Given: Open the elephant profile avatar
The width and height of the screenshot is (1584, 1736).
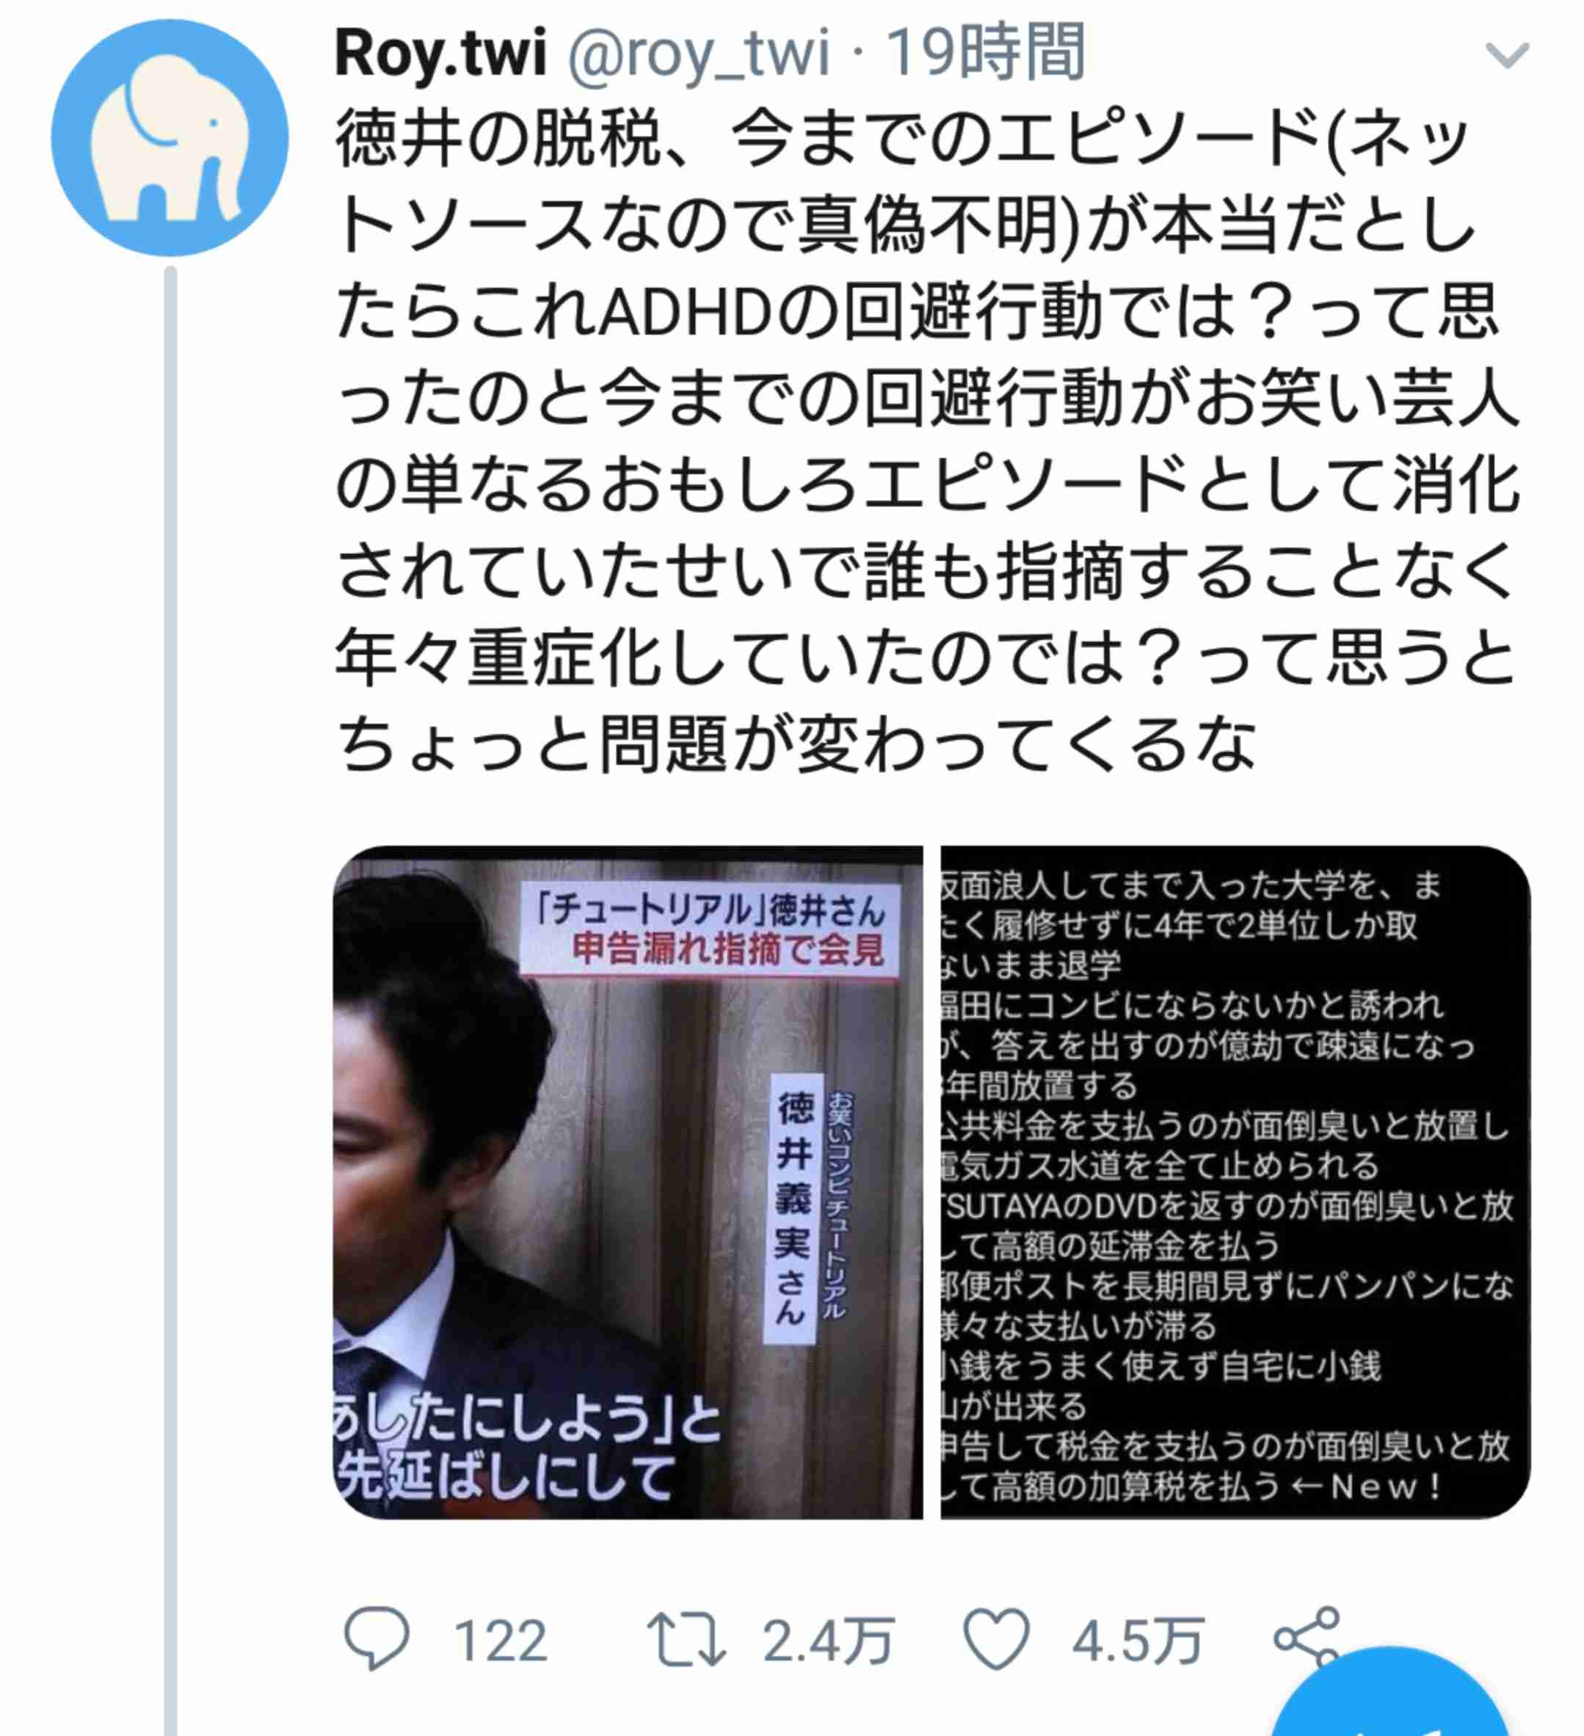Looking at the screenshot, I should point(170,138).
